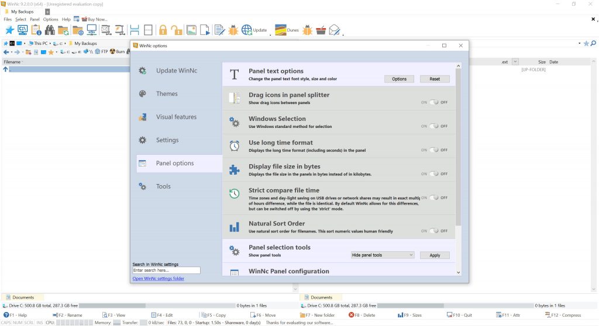Click the red shopping basket toolbar icon
The width and height of the screenshot is (599, 326).
pos(321,30)
